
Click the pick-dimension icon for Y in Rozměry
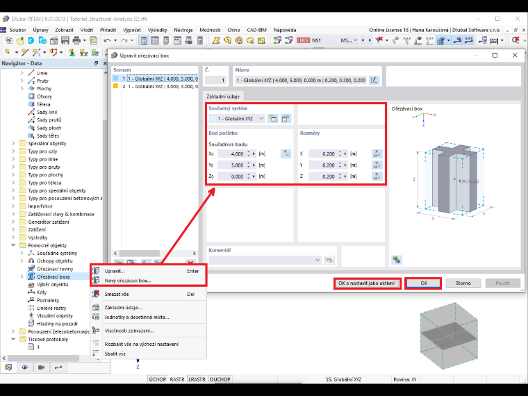coord(377,165)
